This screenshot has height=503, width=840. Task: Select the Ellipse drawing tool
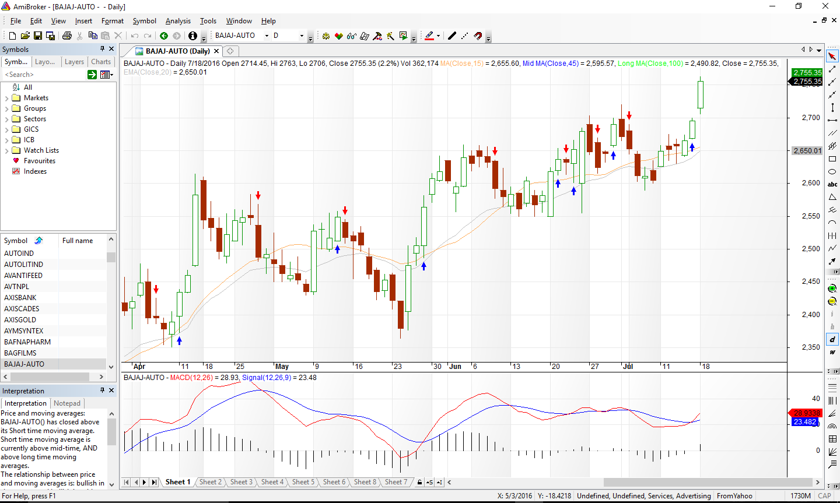(x=832, y=171)
